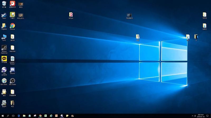This screenshot has width=211, height=118.
Task: Open Internet Explorer from taskbar
Action: [x=51, y=116]
